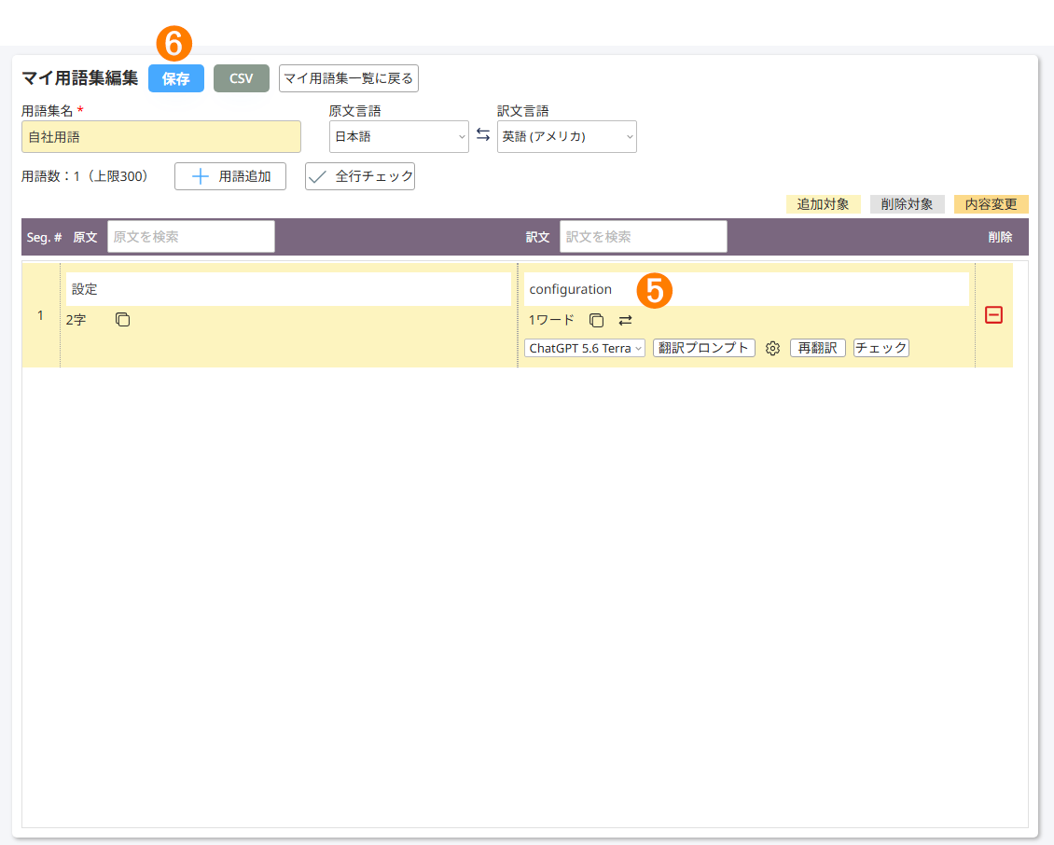The height and width of the screenshot is (845, 1054).
Task: Edit the translation field containing configuration
Action: (746, 289)
